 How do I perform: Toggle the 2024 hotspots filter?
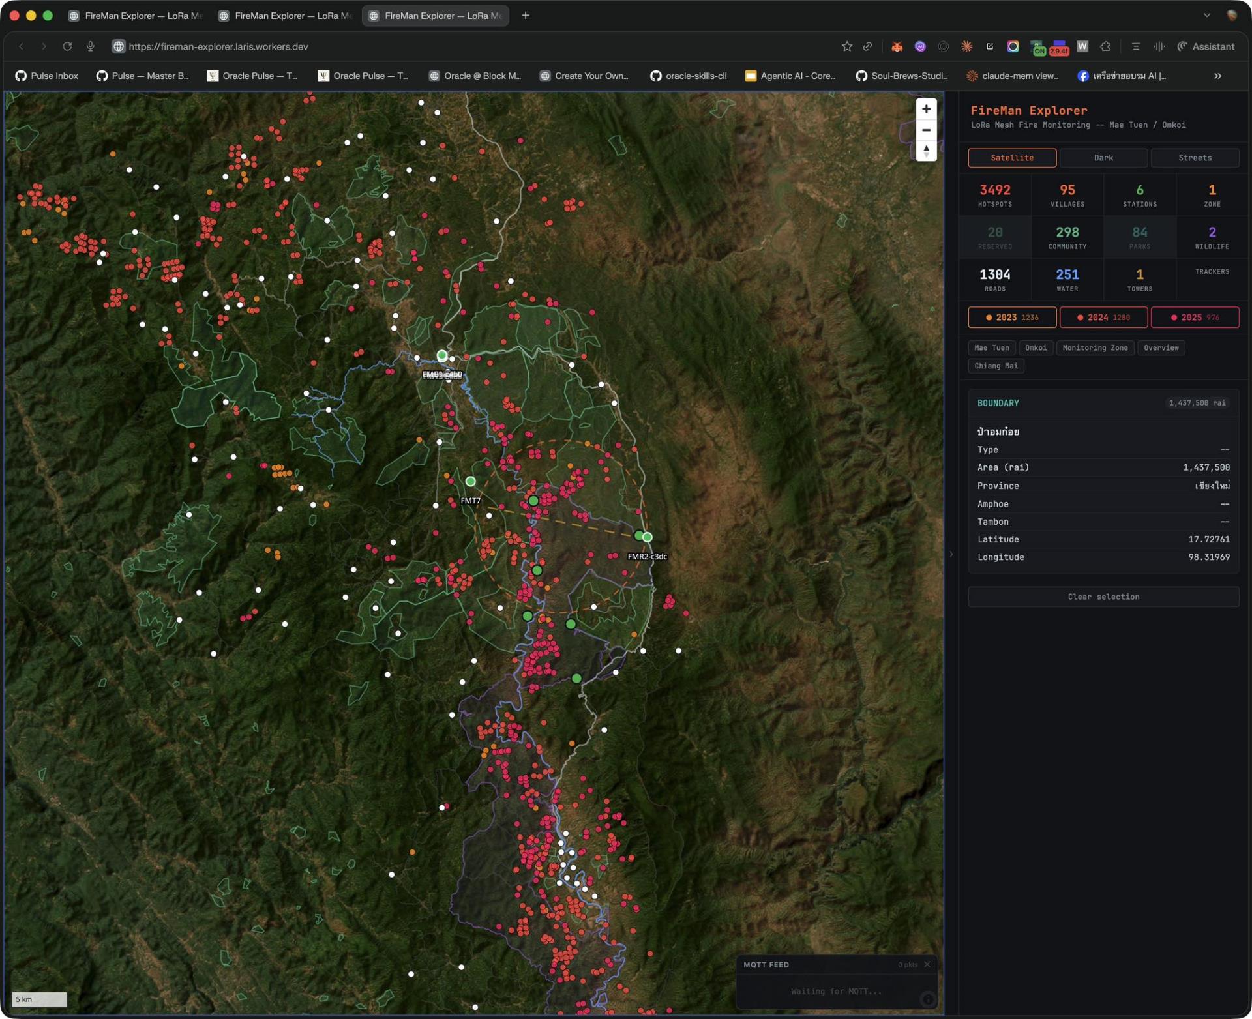[x=1103, y=318]
